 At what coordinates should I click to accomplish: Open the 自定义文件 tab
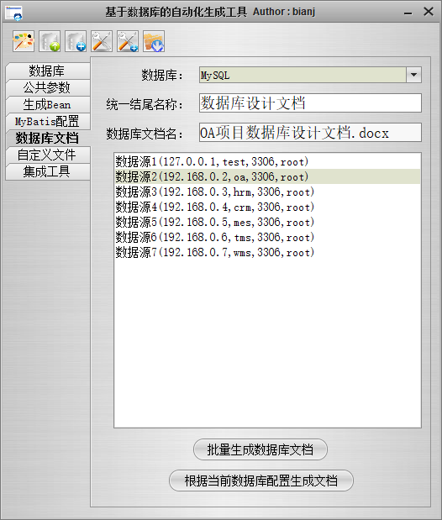click(48, 155)
